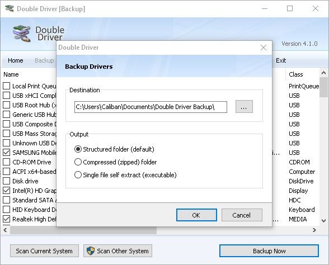Check the USB Mass Storage driver
The width and height of the screenshot is (329, 265).
pos(7,133)
